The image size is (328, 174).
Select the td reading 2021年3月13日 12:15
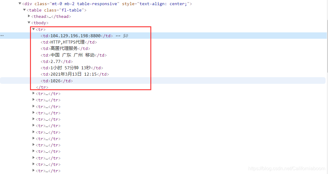[x=75, y=74]
